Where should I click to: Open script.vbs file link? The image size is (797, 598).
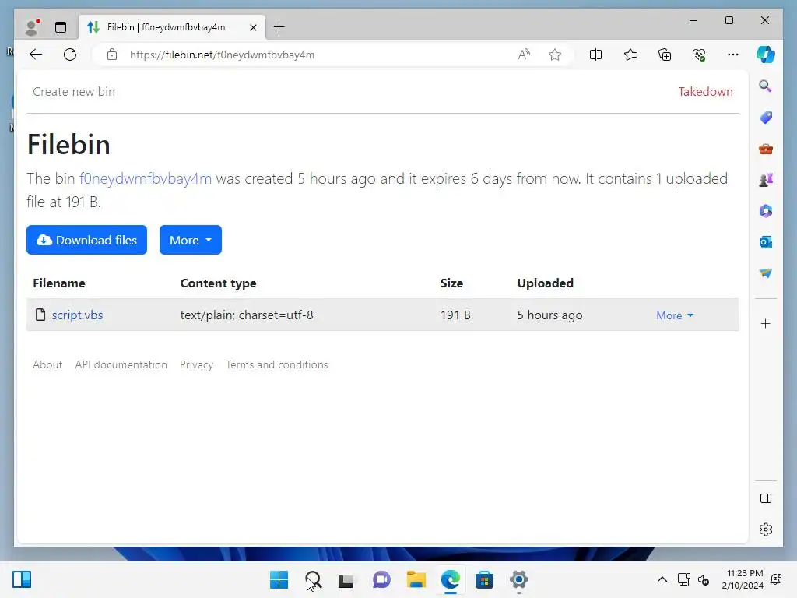[77, 315]
